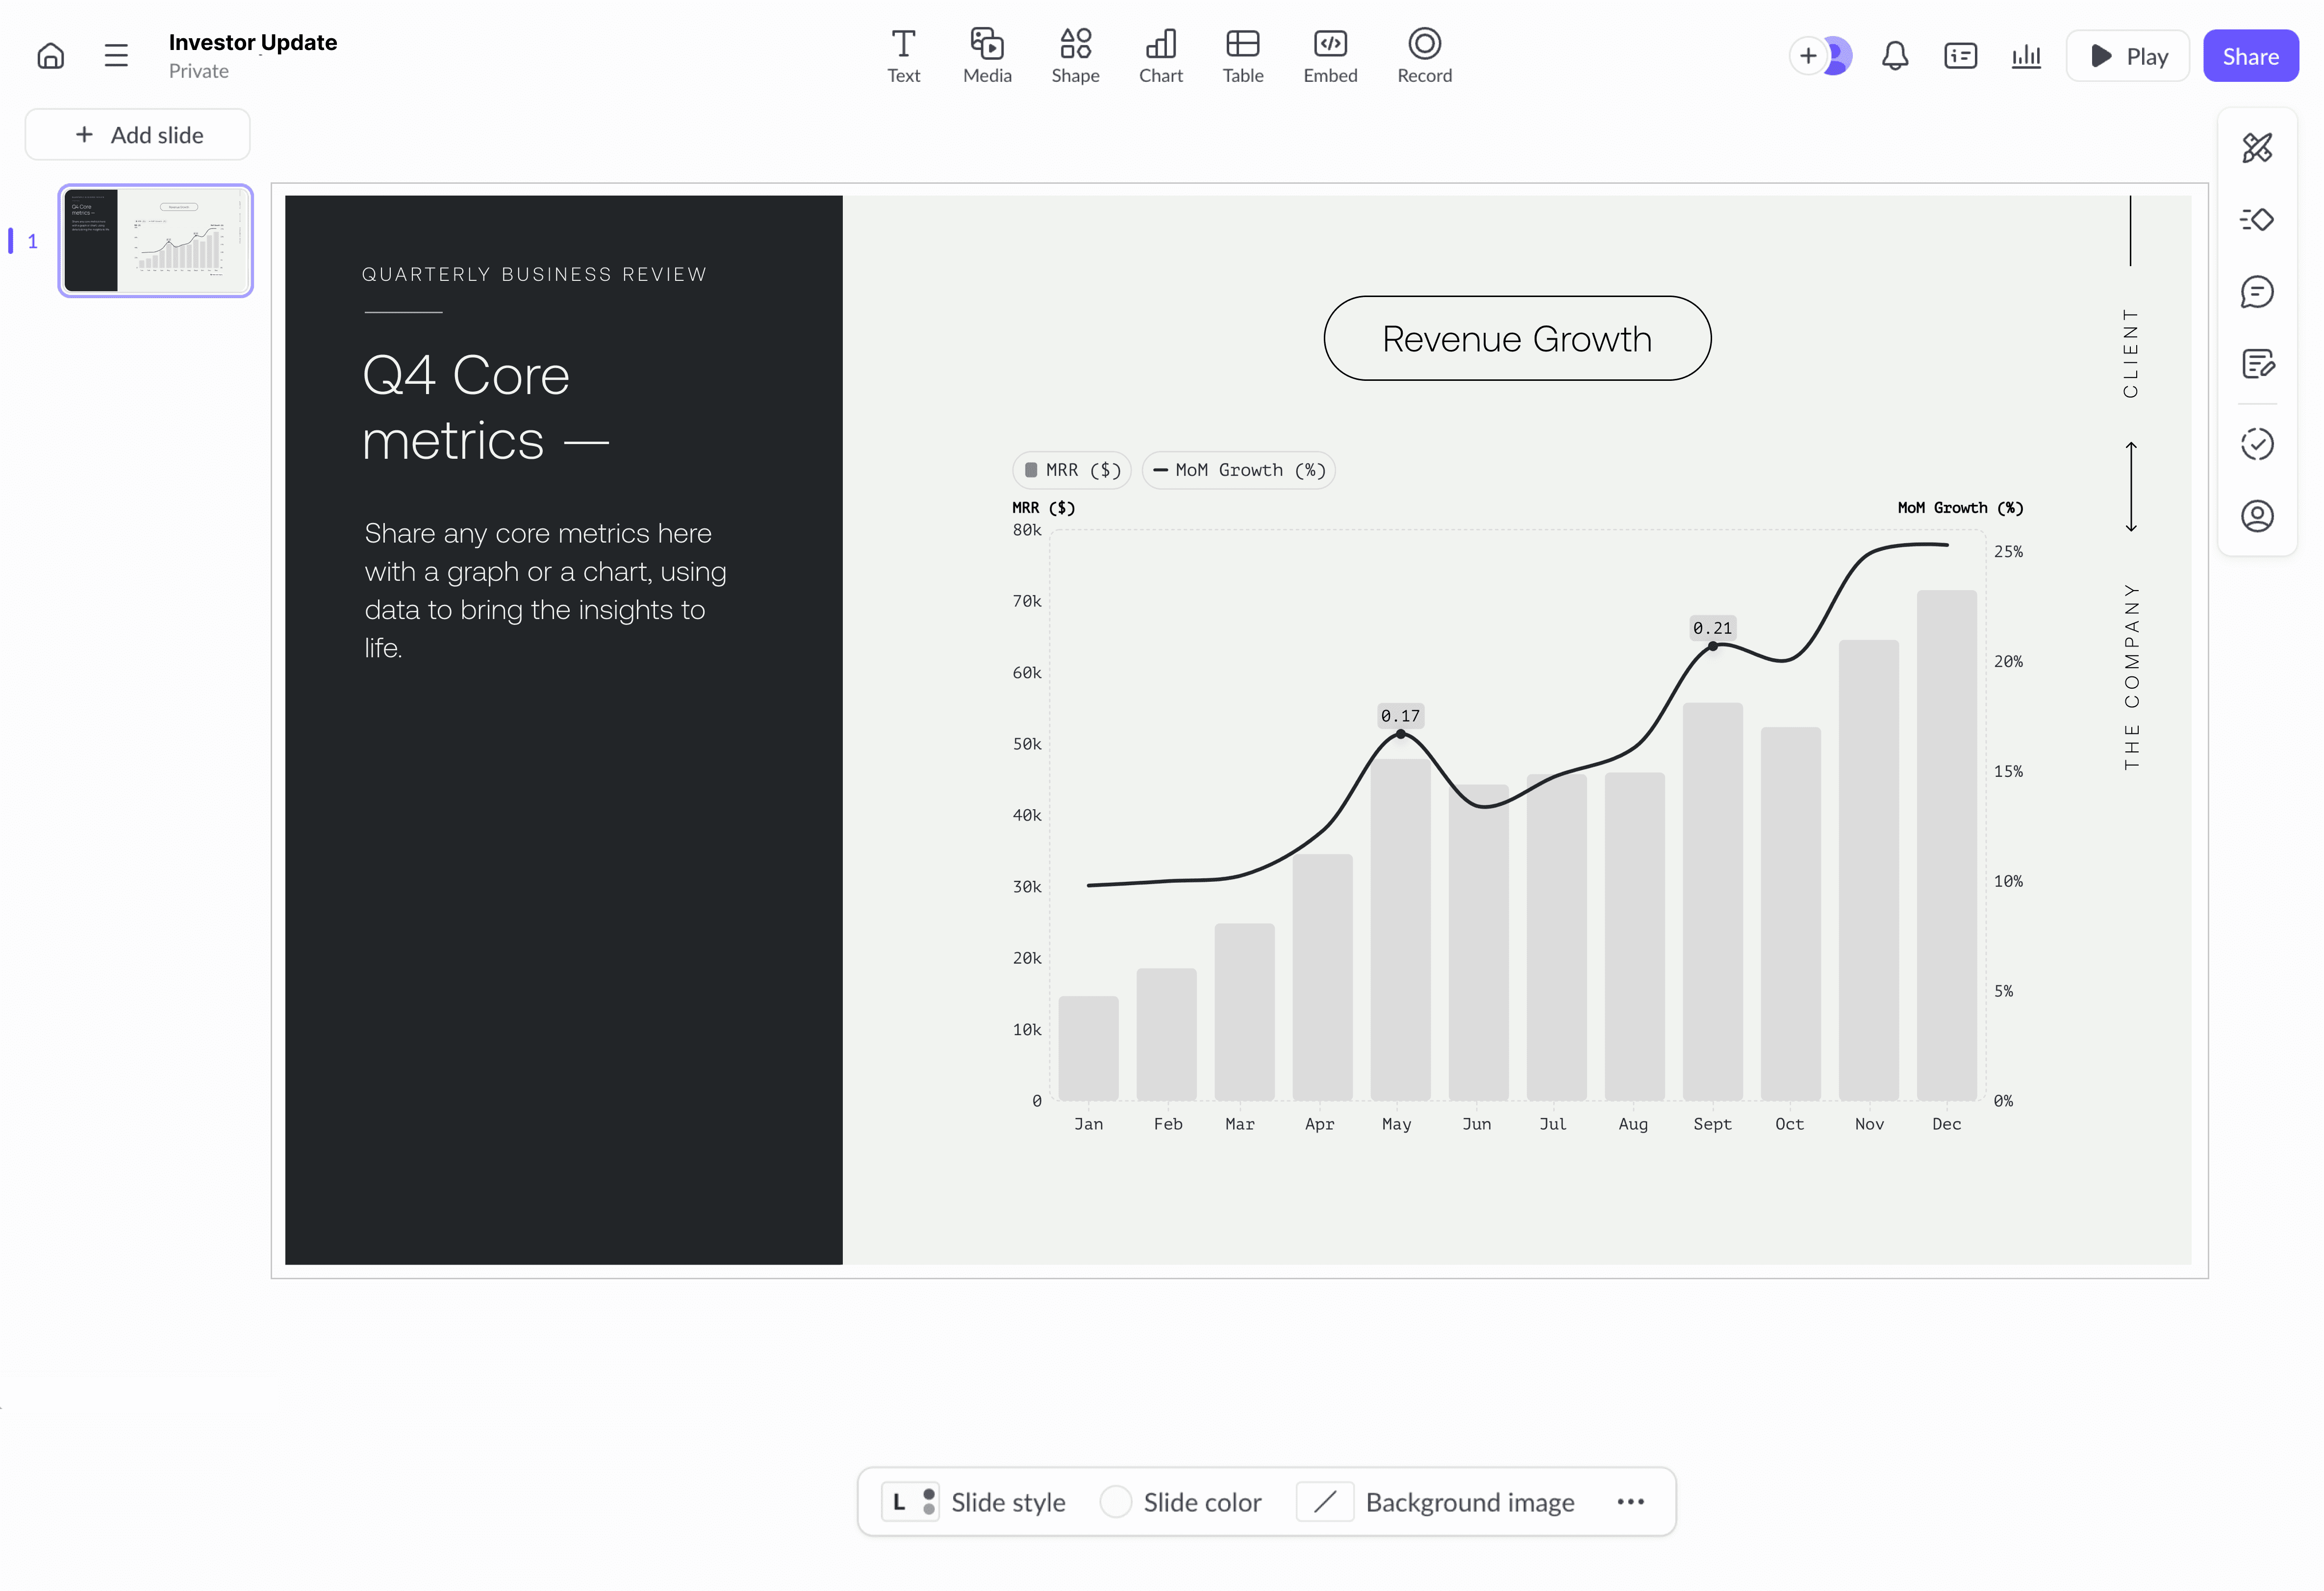
Task: Select slide 1 thumbnail in the sidebar
Action: [x=155, y=240]
